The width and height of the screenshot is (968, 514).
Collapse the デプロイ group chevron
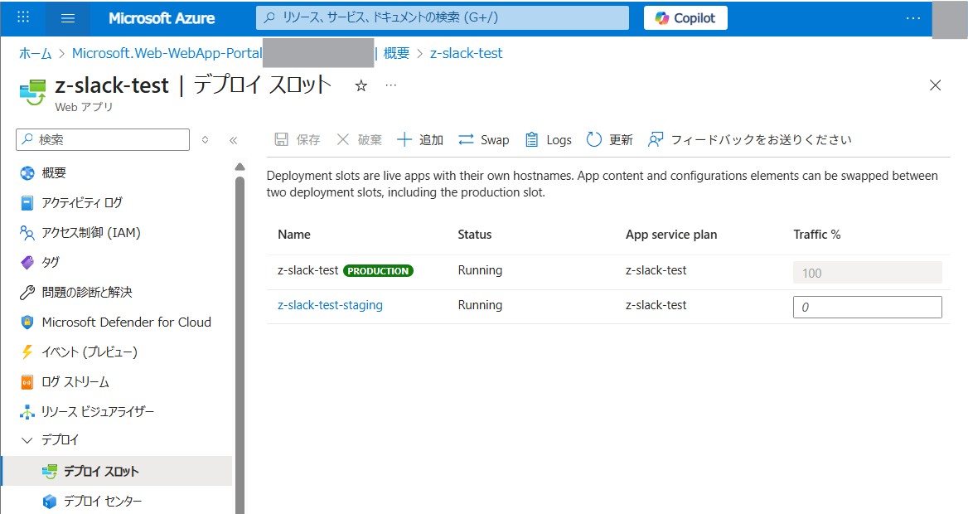27,440
